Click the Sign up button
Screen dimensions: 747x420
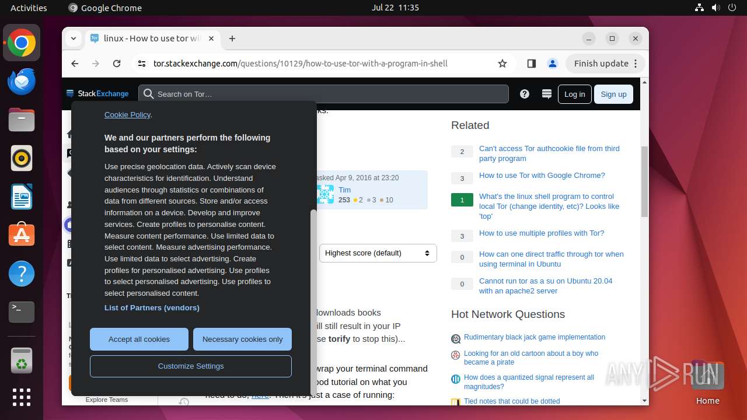click(613, 94)
